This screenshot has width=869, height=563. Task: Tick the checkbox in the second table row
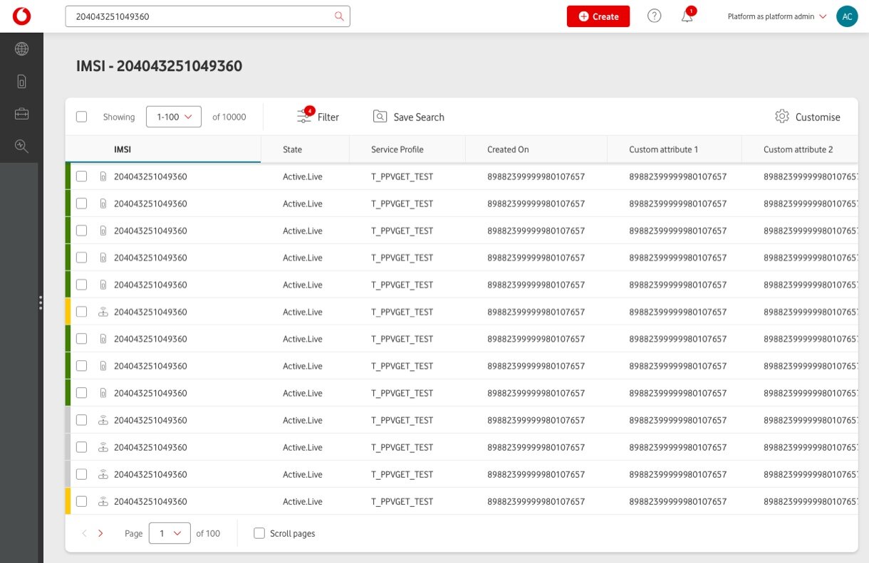pos(81,204)
